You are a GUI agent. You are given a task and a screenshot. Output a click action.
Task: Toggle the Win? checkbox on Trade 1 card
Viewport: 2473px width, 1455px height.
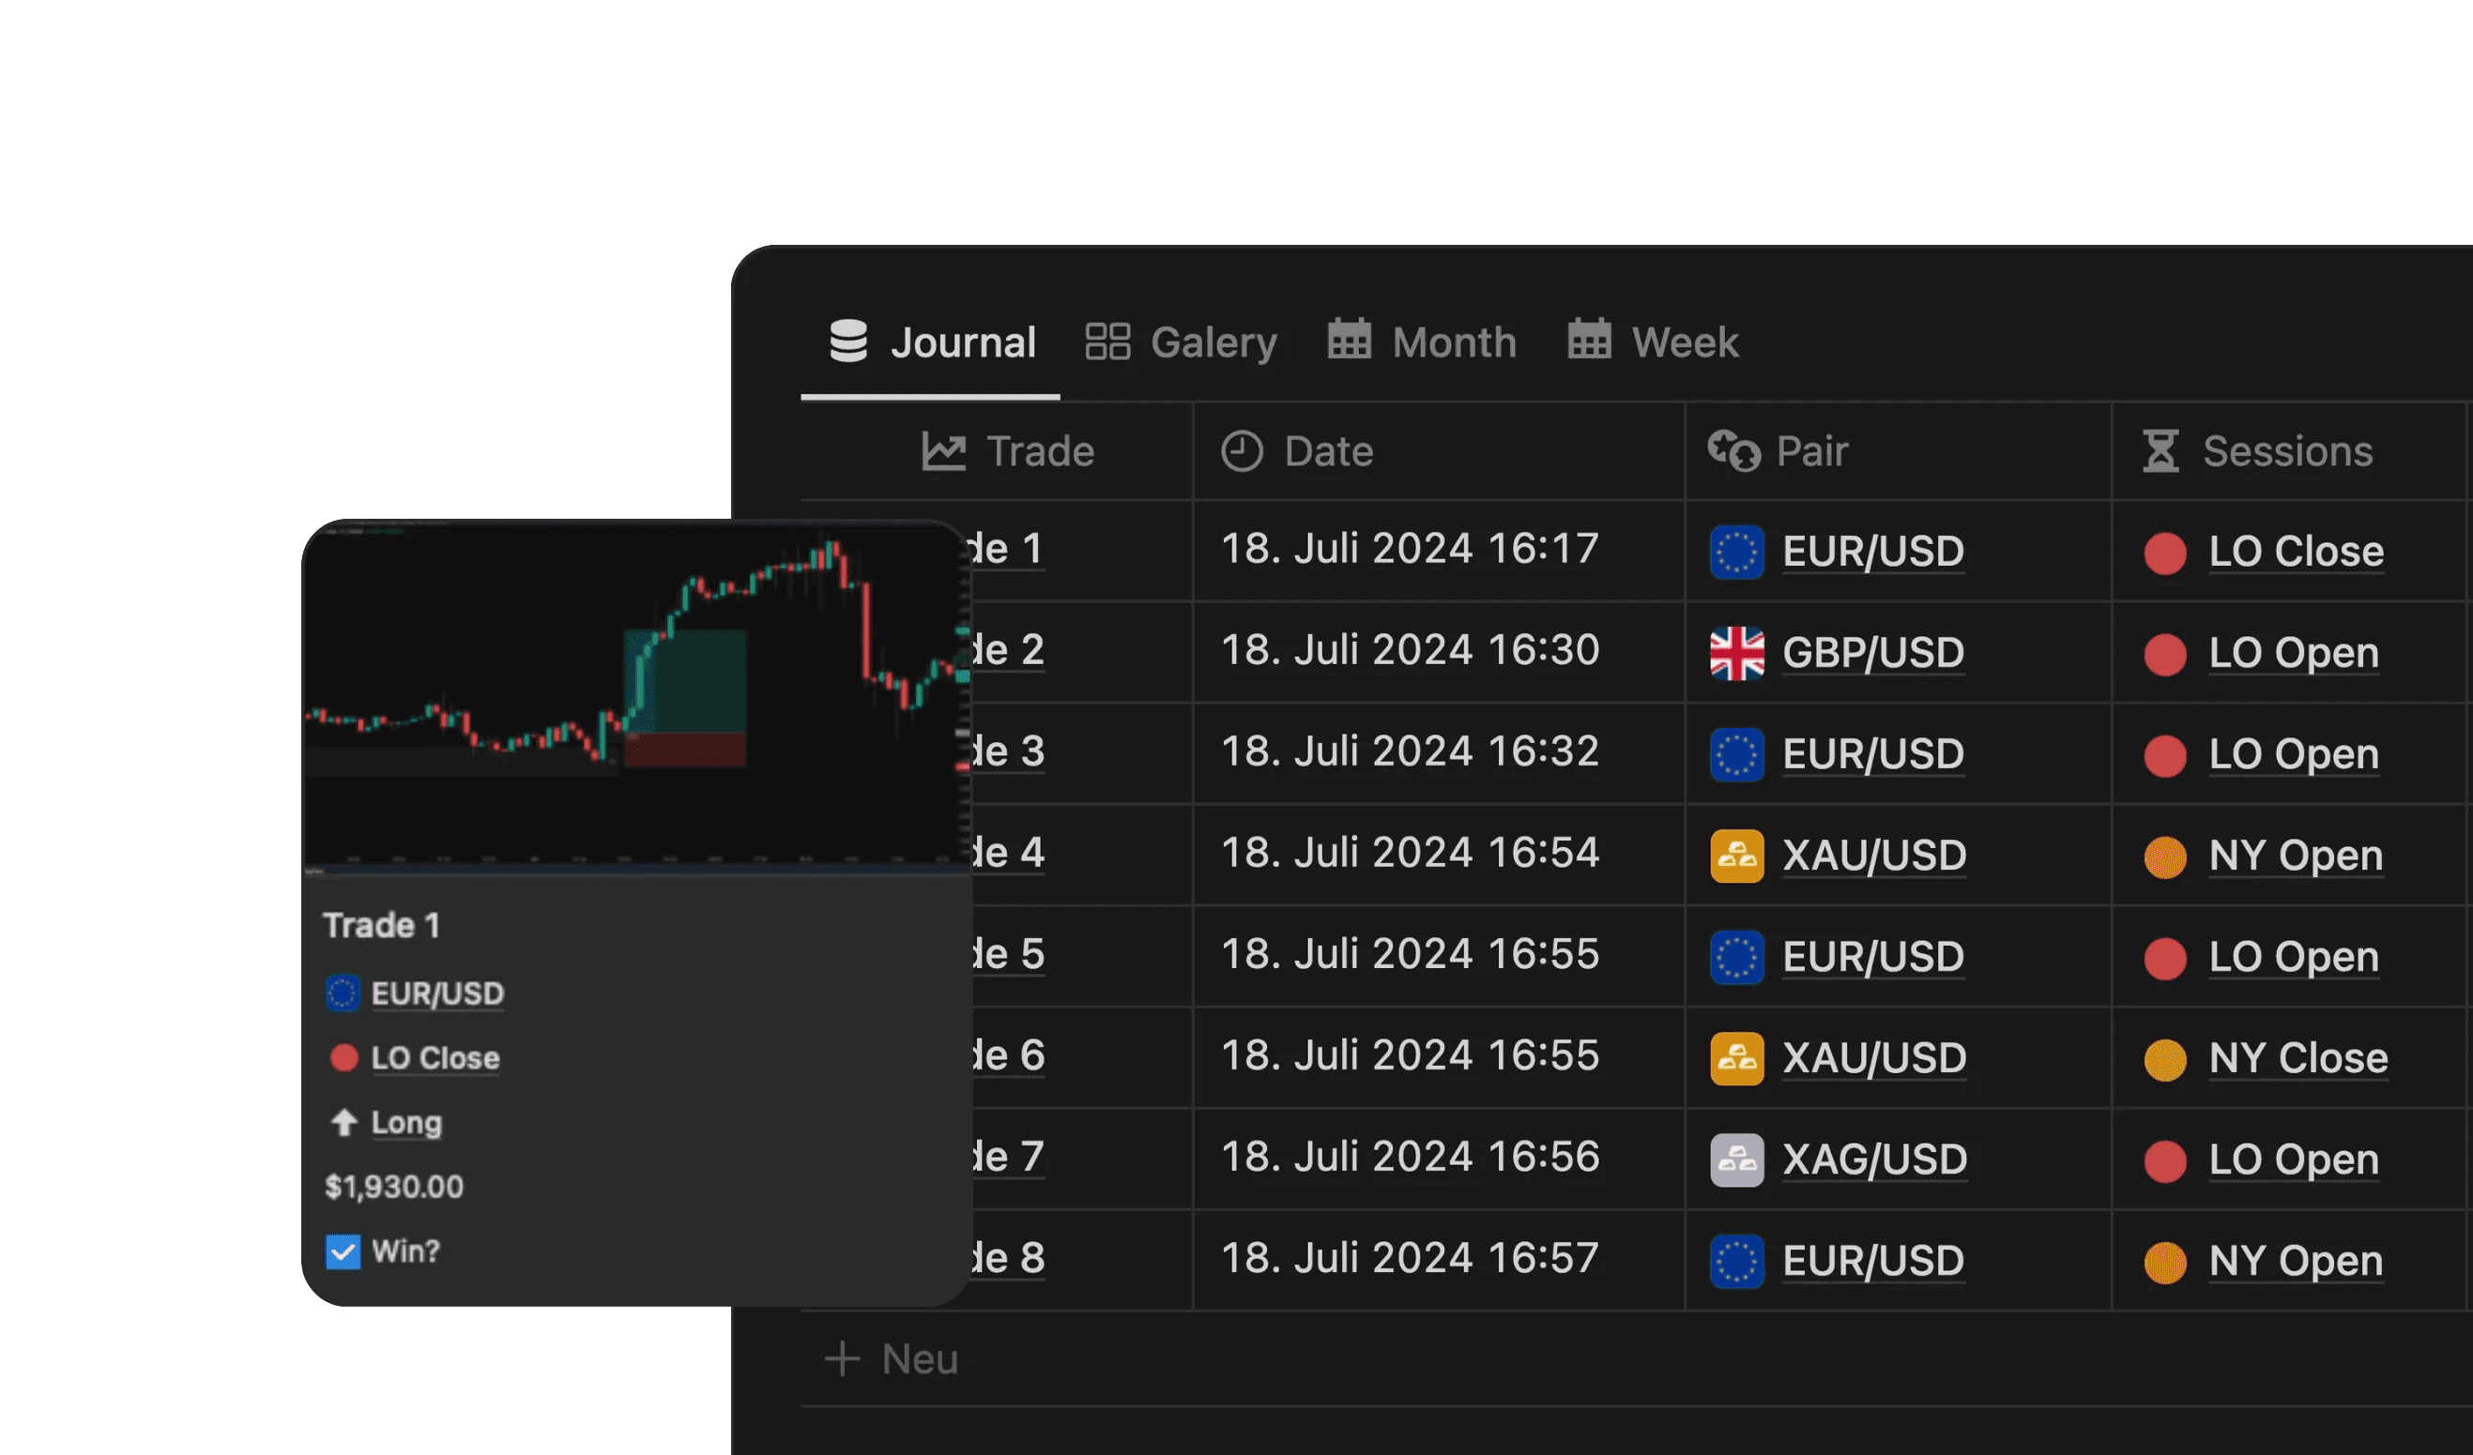click(x=343, y=1252)
